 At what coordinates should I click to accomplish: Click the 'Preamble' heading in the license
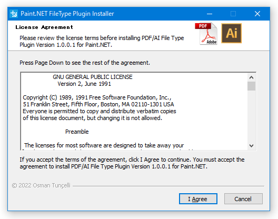tap(77, 132)
